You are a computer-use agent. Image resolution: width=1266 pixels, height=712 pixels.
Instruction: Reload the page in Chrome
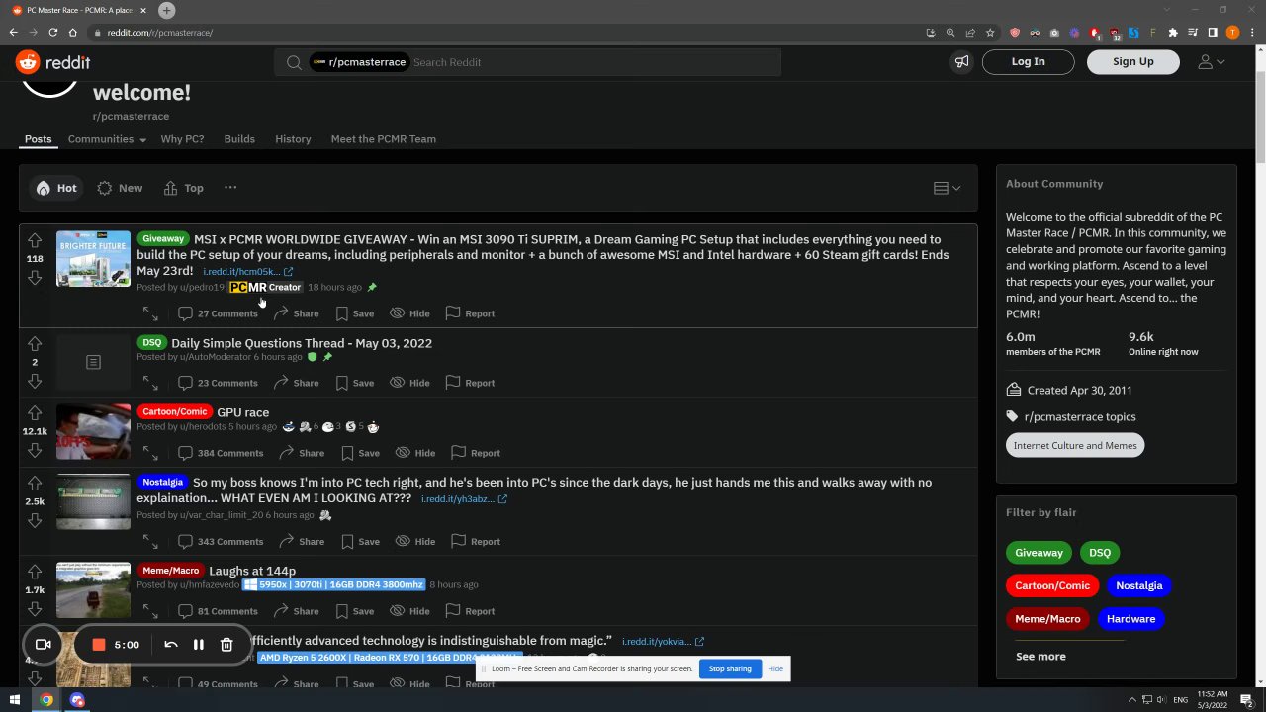[x=52, y=32]
